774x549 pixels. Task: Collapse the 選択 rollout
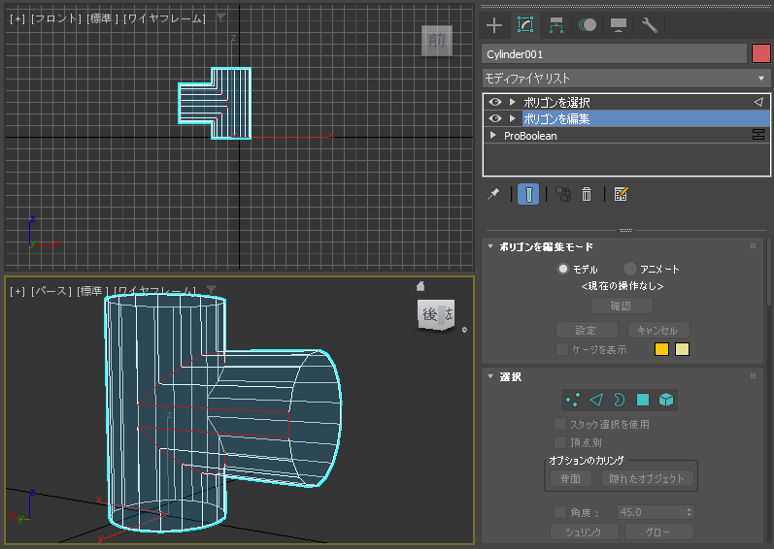click(490, 376)
